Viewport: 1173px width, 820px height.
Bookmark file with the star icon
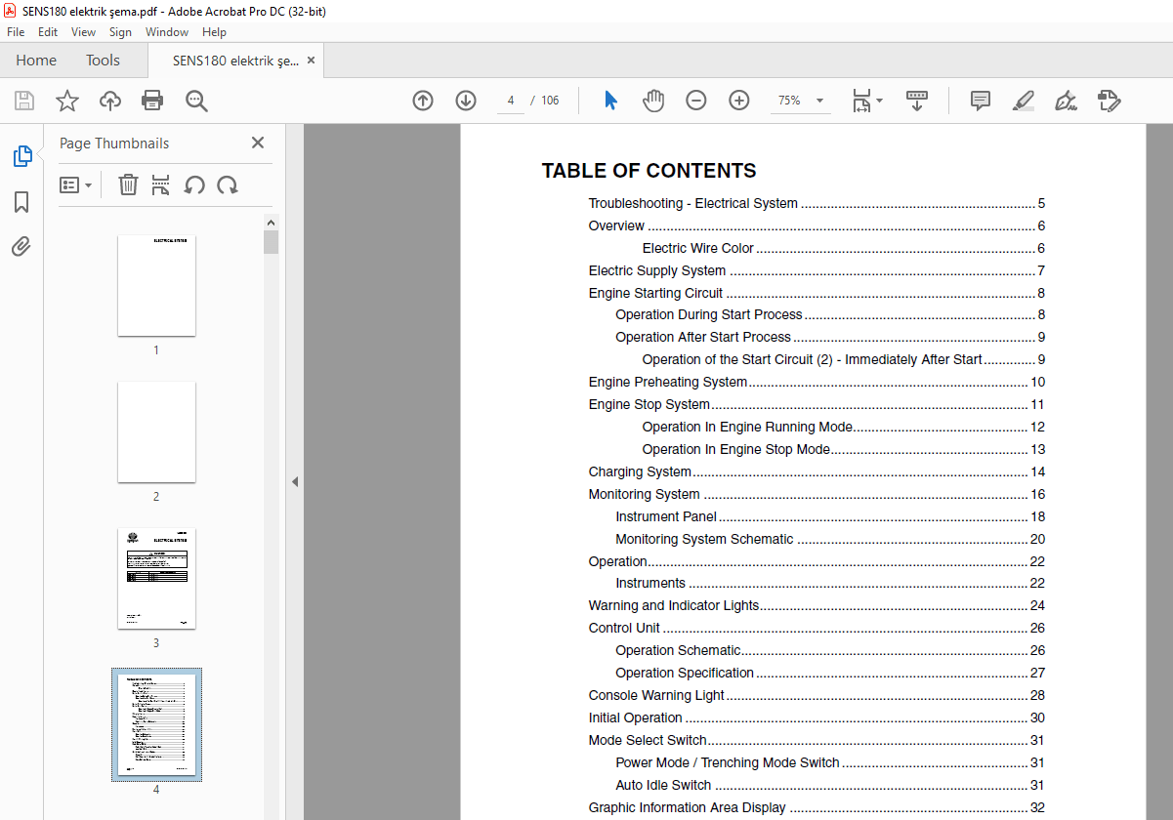(x=67, y=101)
